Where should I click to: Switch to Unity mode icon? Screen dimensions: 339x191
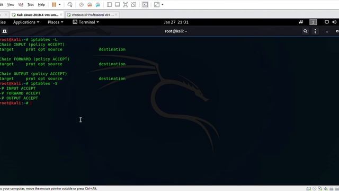133,5
